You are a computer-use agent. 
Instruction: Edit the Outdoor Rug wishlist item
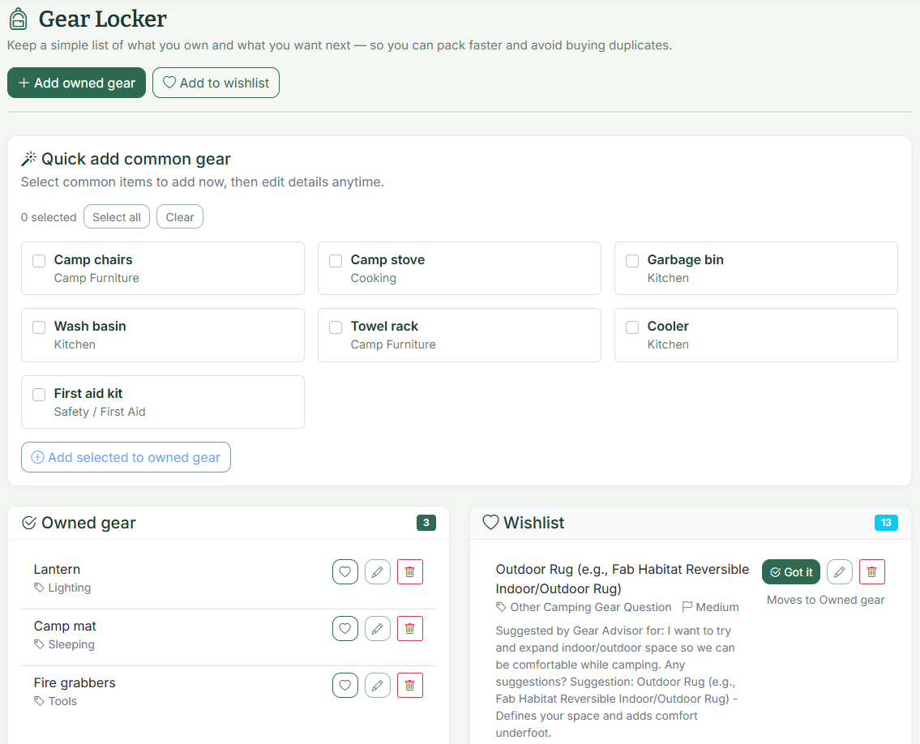839,571
